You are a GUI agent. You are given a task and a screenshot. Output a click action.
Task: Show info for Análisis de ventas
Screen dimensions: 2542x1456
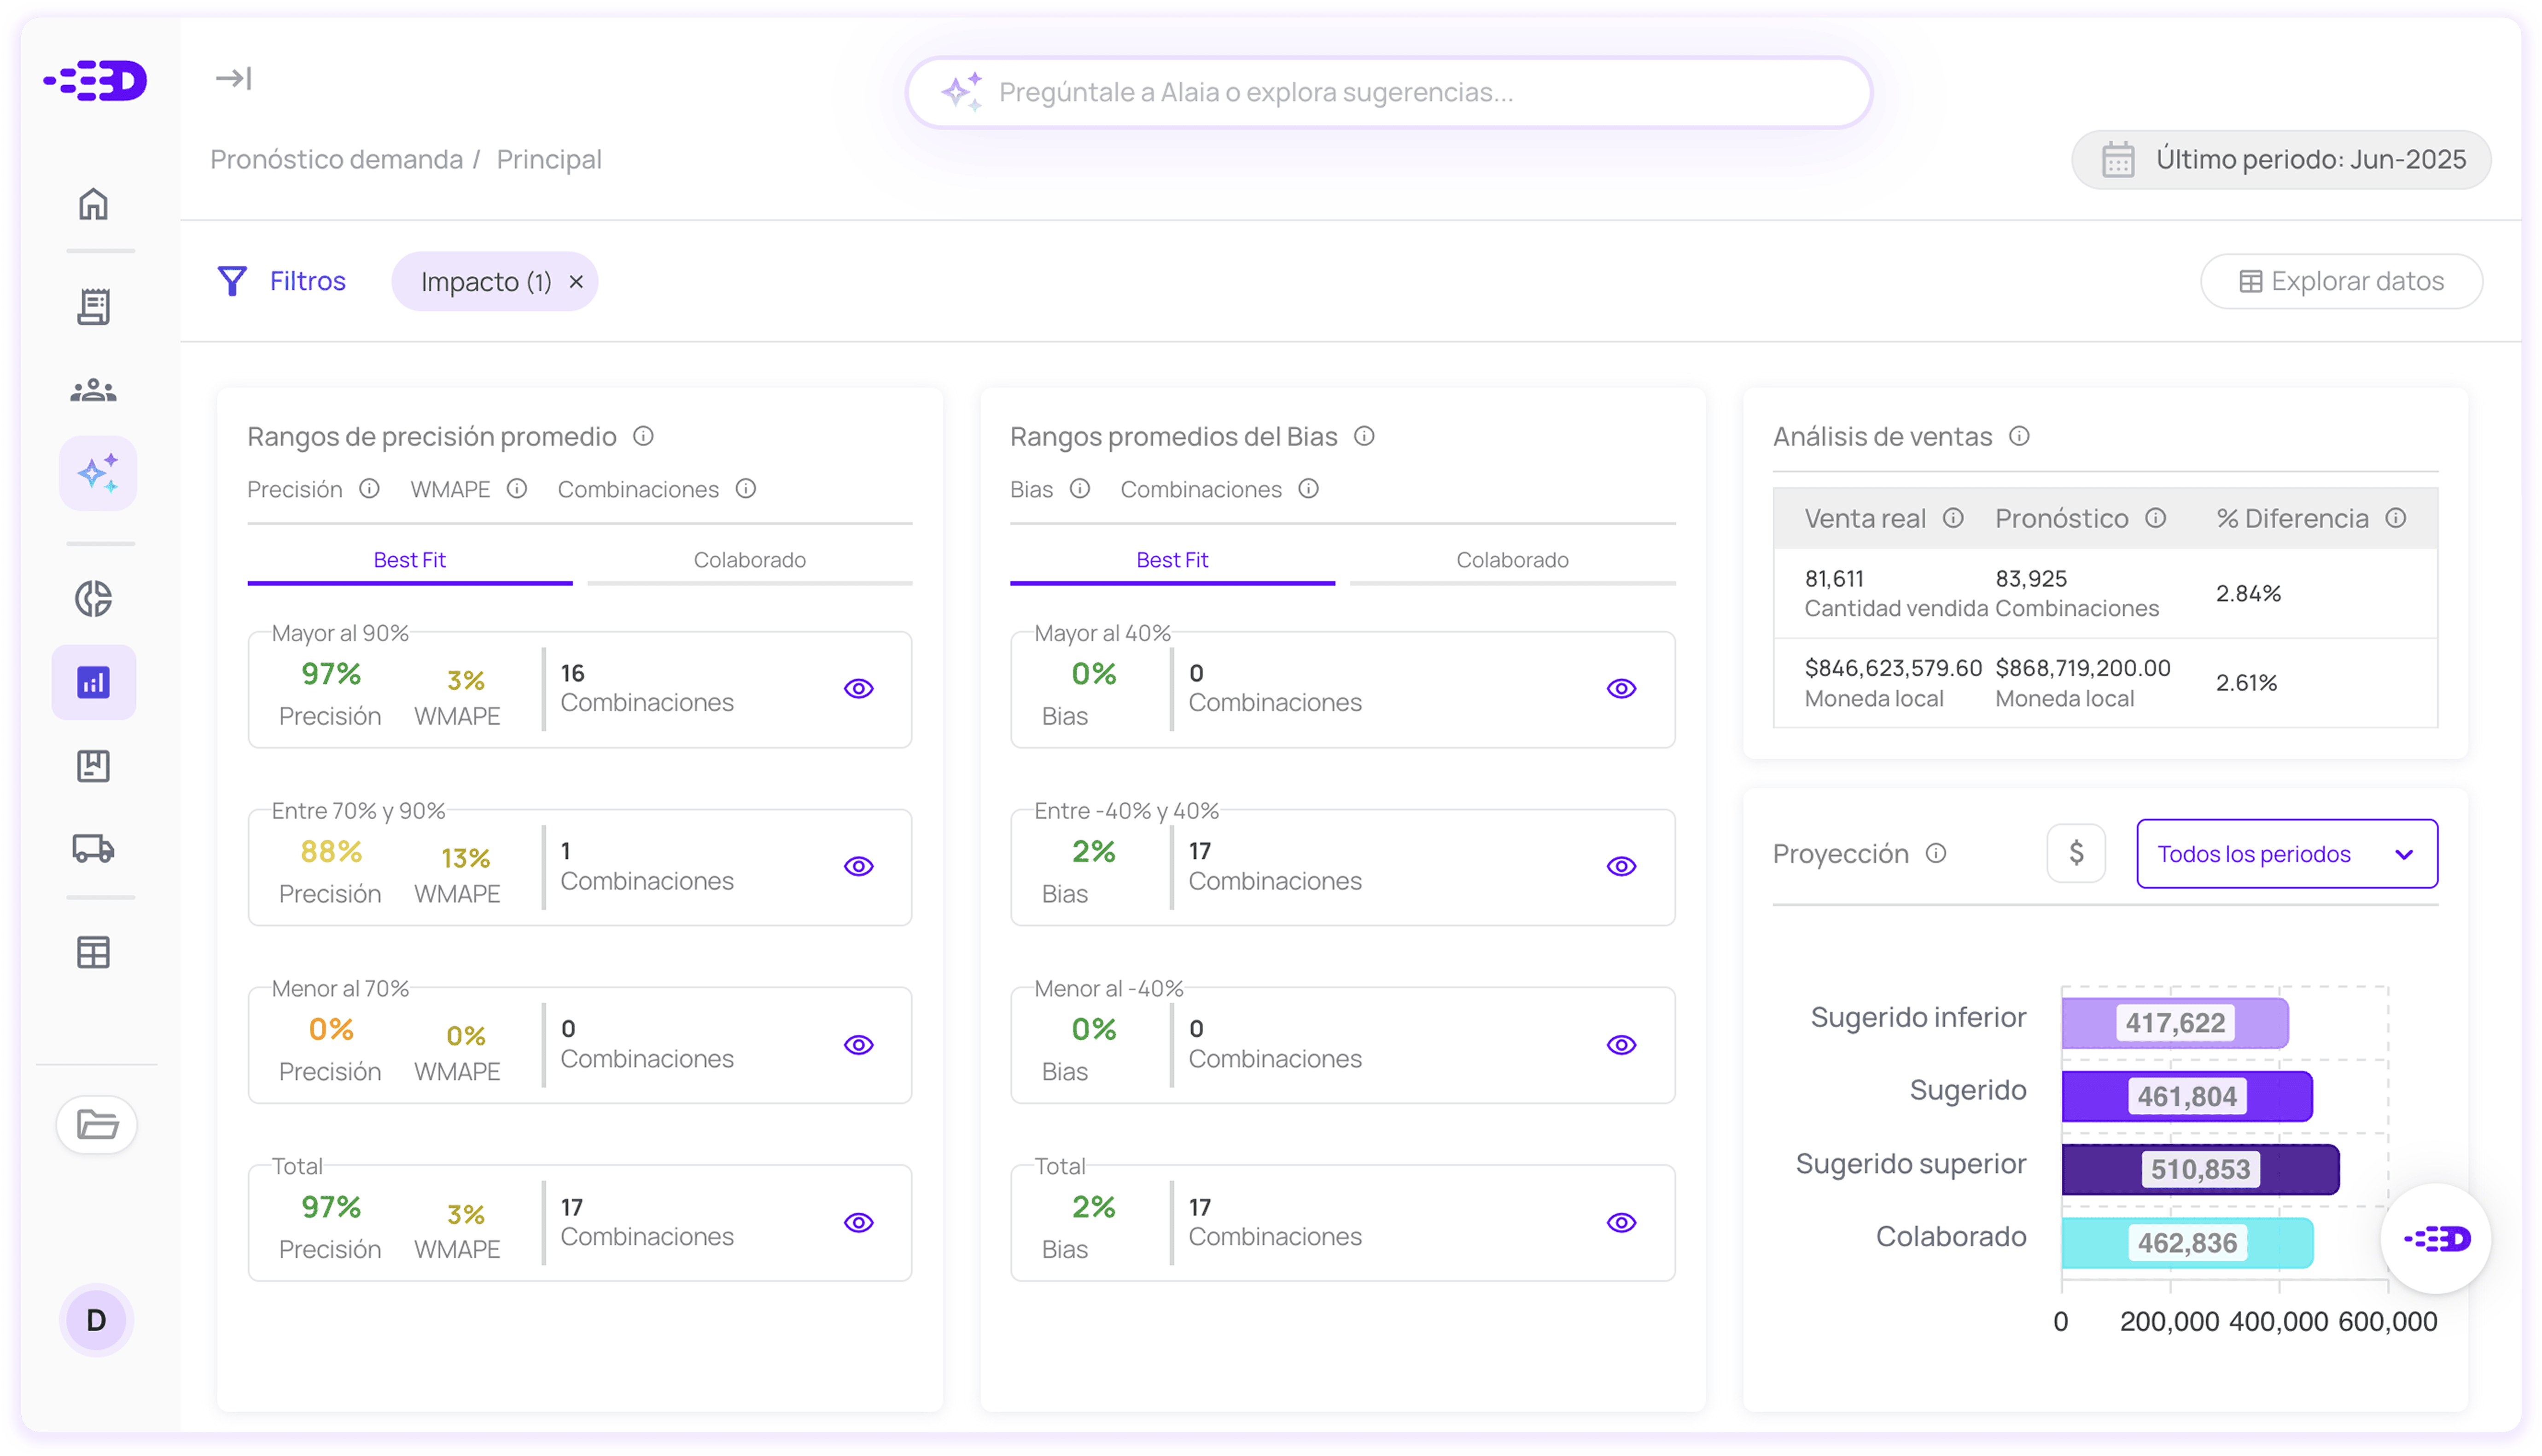click(x=2019, y=436)
